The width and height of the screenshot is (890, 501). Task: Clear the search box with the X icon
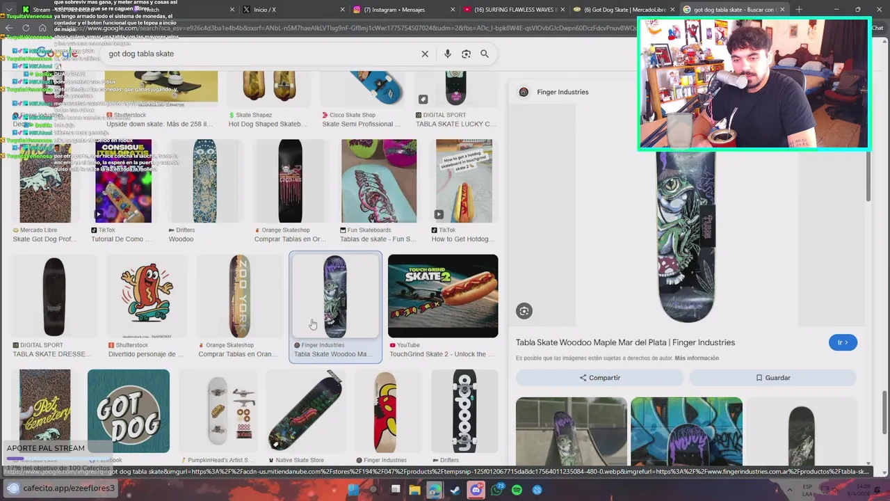coord(425,54)
